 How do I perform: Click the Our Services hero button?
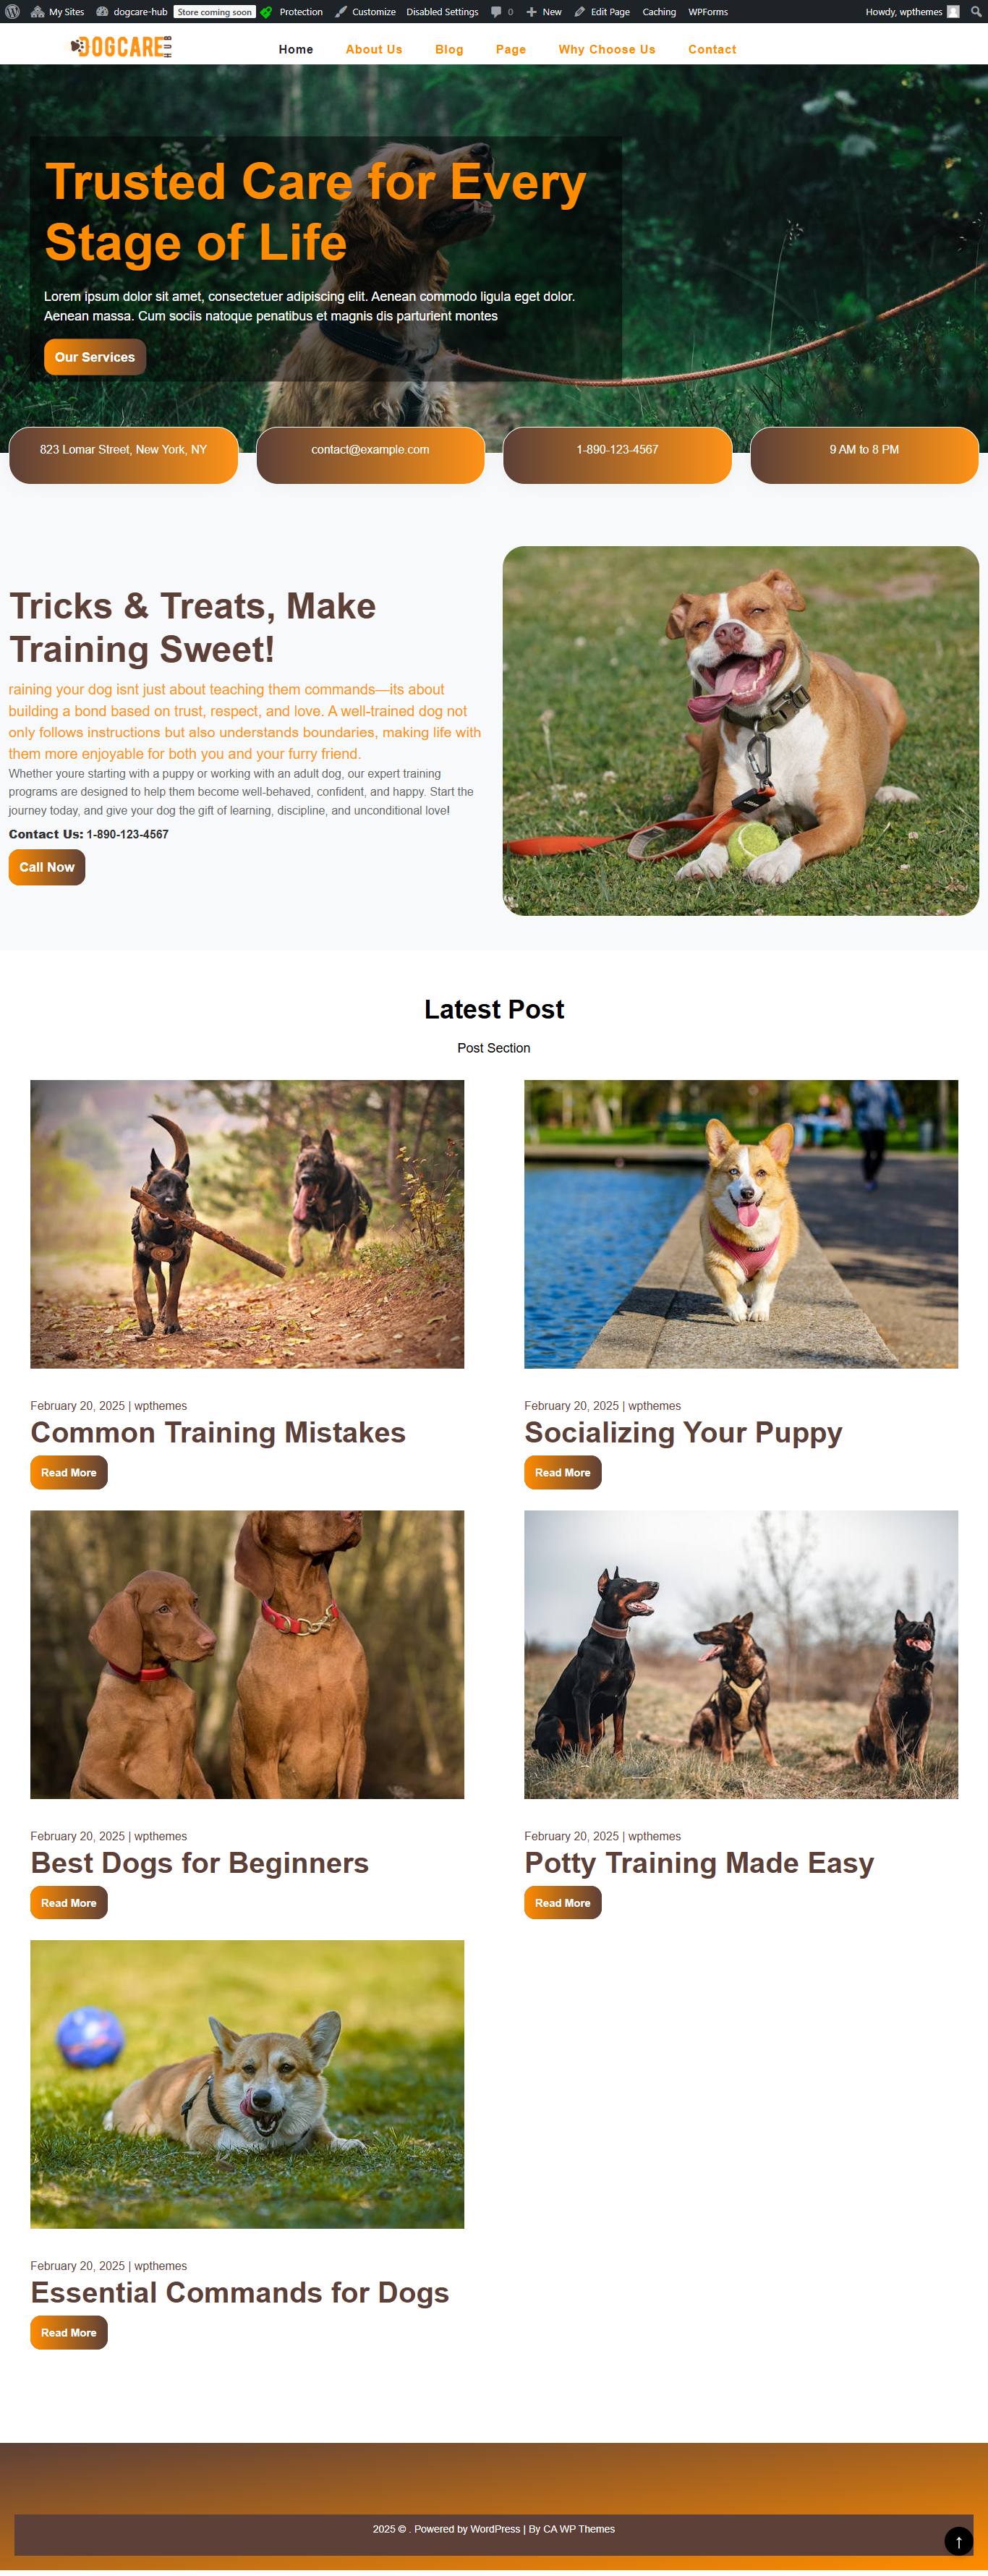click(95, 357)
